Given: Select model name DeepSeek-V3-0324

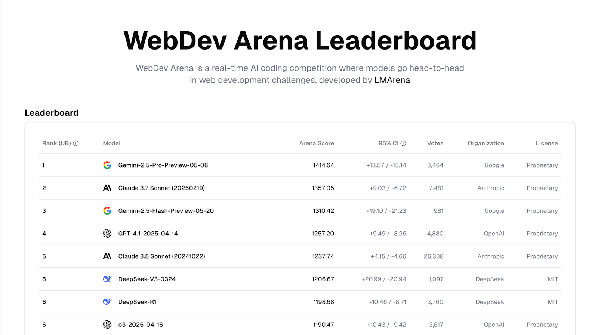Looking at the screenshot, I should click(x=147, y=279).
